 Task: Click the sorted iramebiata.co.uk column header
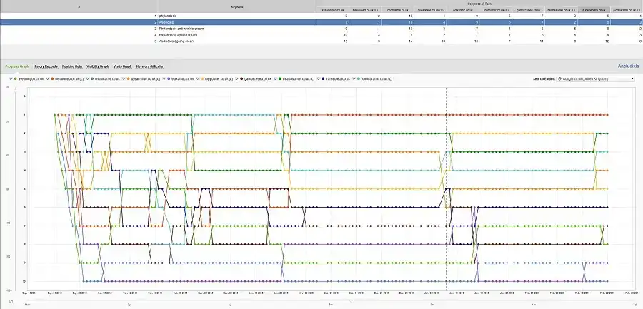point(594,10)
